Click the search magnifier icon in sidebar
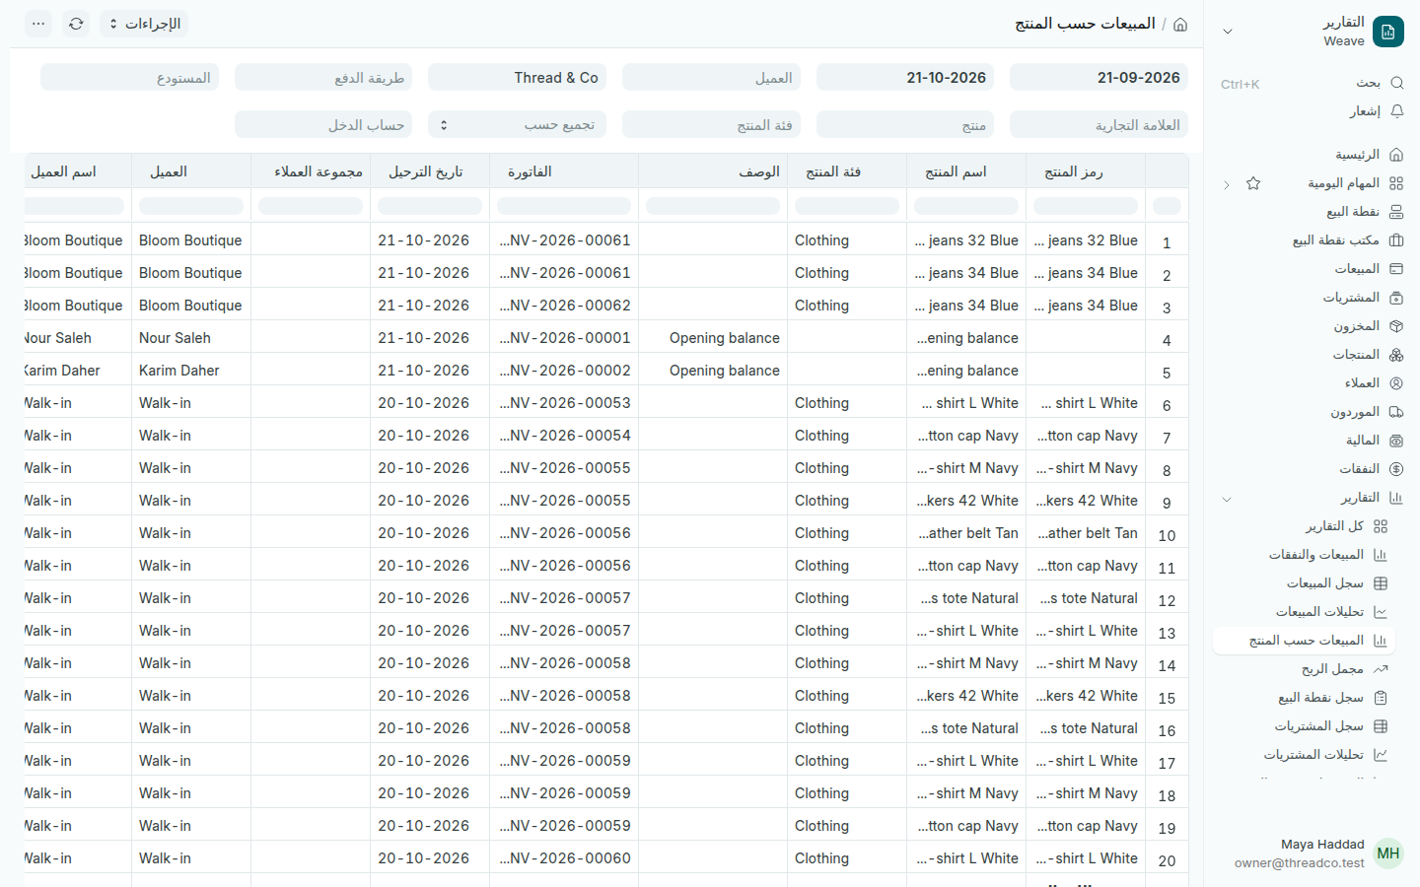This screenshot has height=887, width=1420. (x=1396, y=83)
